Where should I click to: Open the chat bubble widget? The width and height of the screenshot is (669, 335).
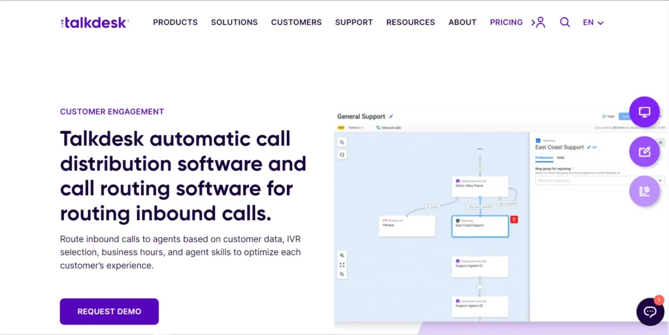tap(650, 311)
